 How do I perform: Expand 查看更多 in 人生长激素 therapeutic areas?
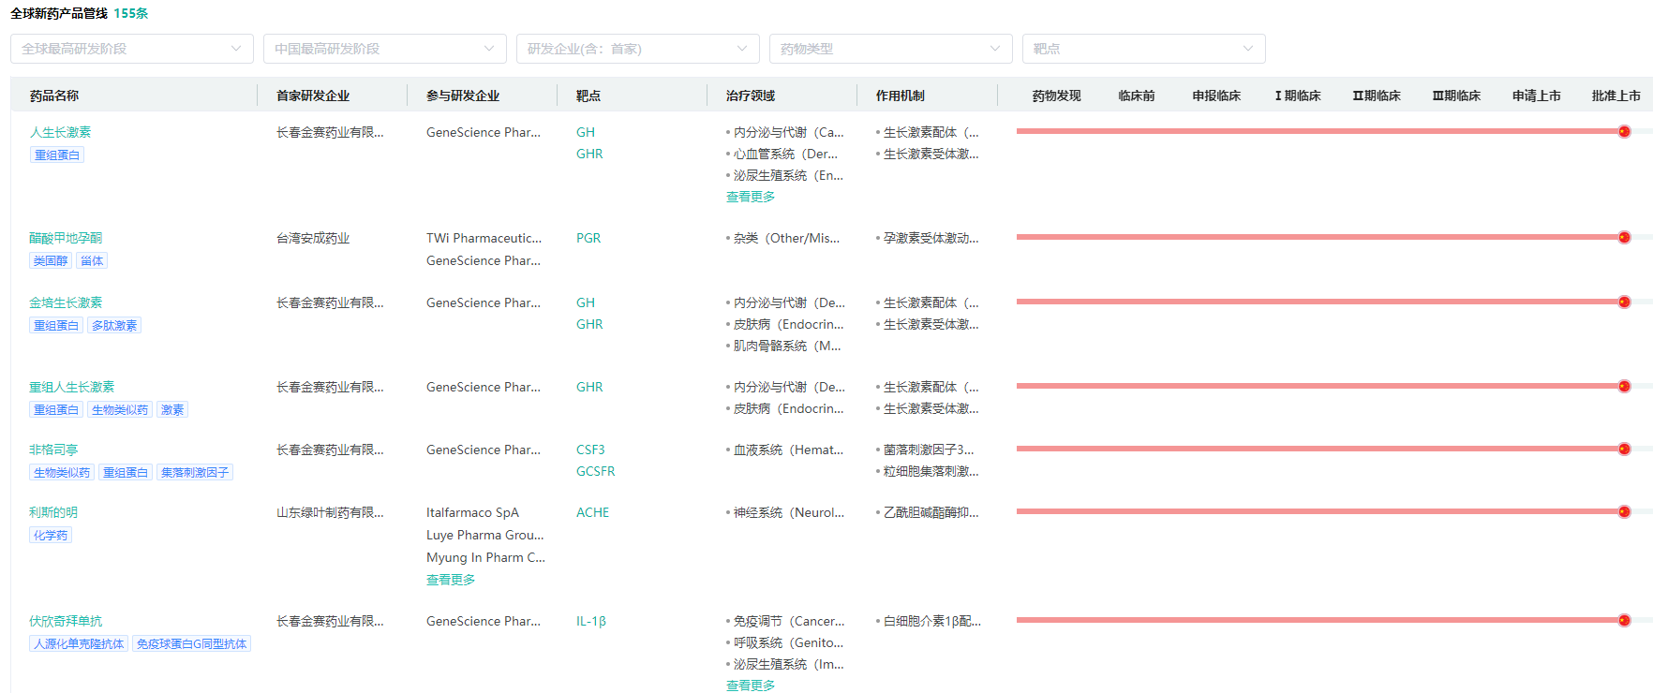[751, 197]
